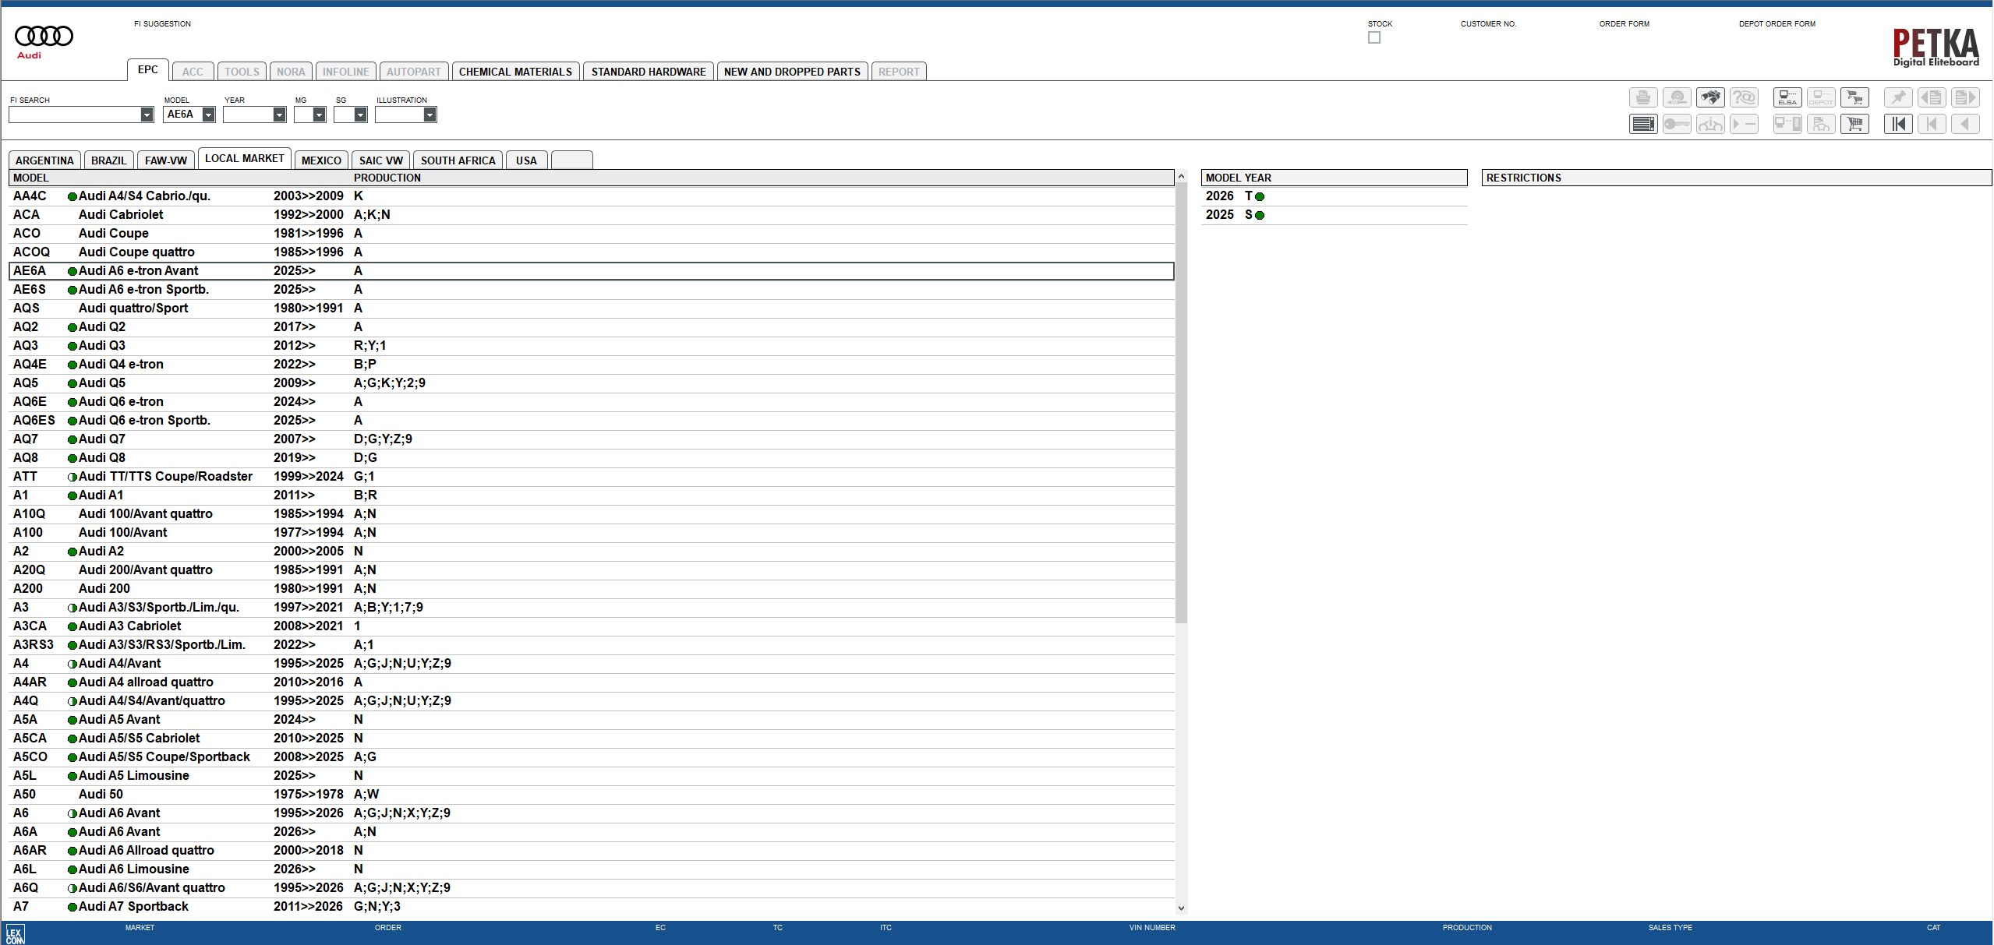
Task: Click the PETKA Digital Eliteboard logo
Action: pos(1936,47)
